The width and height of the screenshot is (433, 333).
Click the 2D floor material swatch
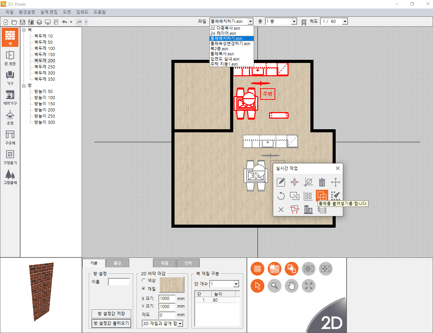172,284
